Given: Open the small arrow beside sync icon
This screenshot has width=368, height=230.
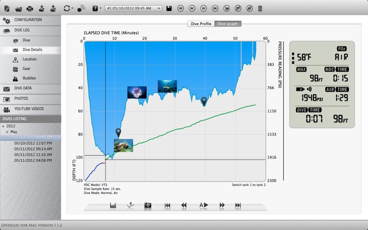Looking at the screenshot, I should [72, 8].
